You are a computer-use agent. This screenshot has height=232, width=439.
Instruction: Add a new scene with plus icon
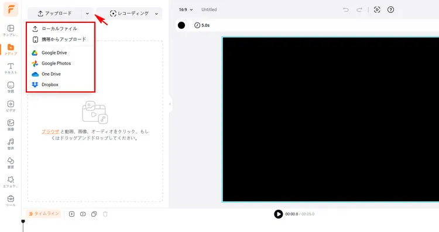71,214
